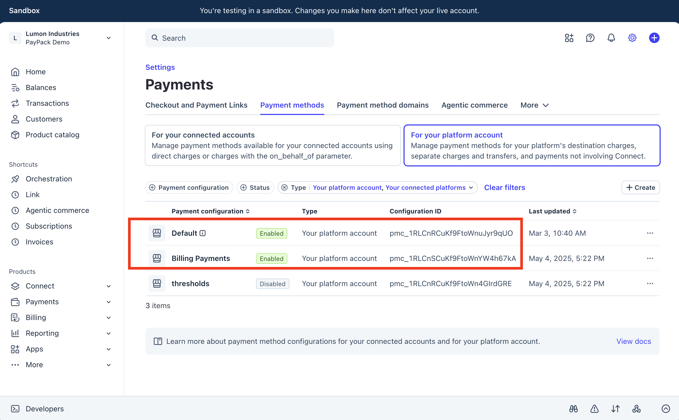This screenshot has height=420, width=679.
Task: Click the blue plus create icon
Action: pos(654,38)
